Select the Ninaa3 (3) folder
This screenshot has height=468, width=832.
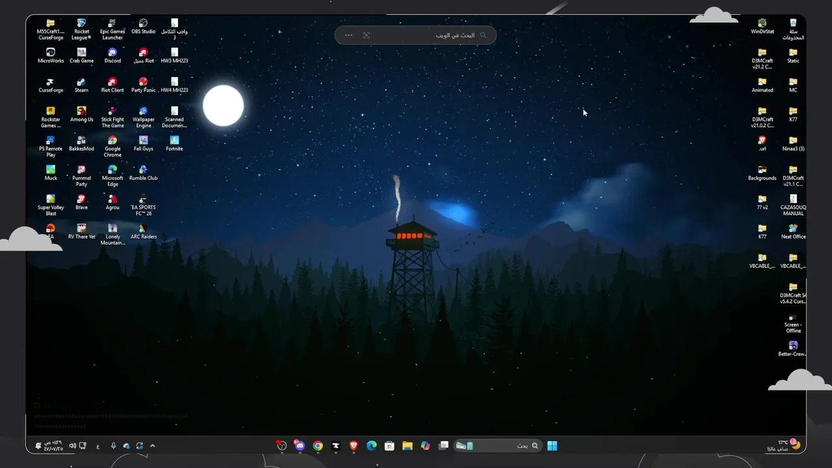(793, 144)
